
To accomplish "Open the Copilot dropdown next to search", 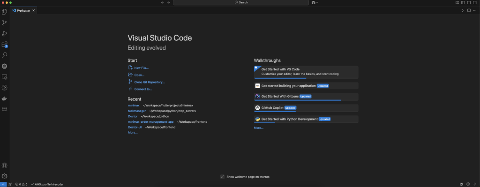I will [x=315, y=2].
